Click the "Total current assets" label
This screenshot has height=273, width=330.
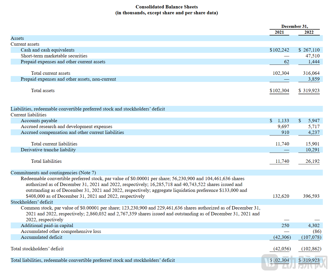pos(50,73)
